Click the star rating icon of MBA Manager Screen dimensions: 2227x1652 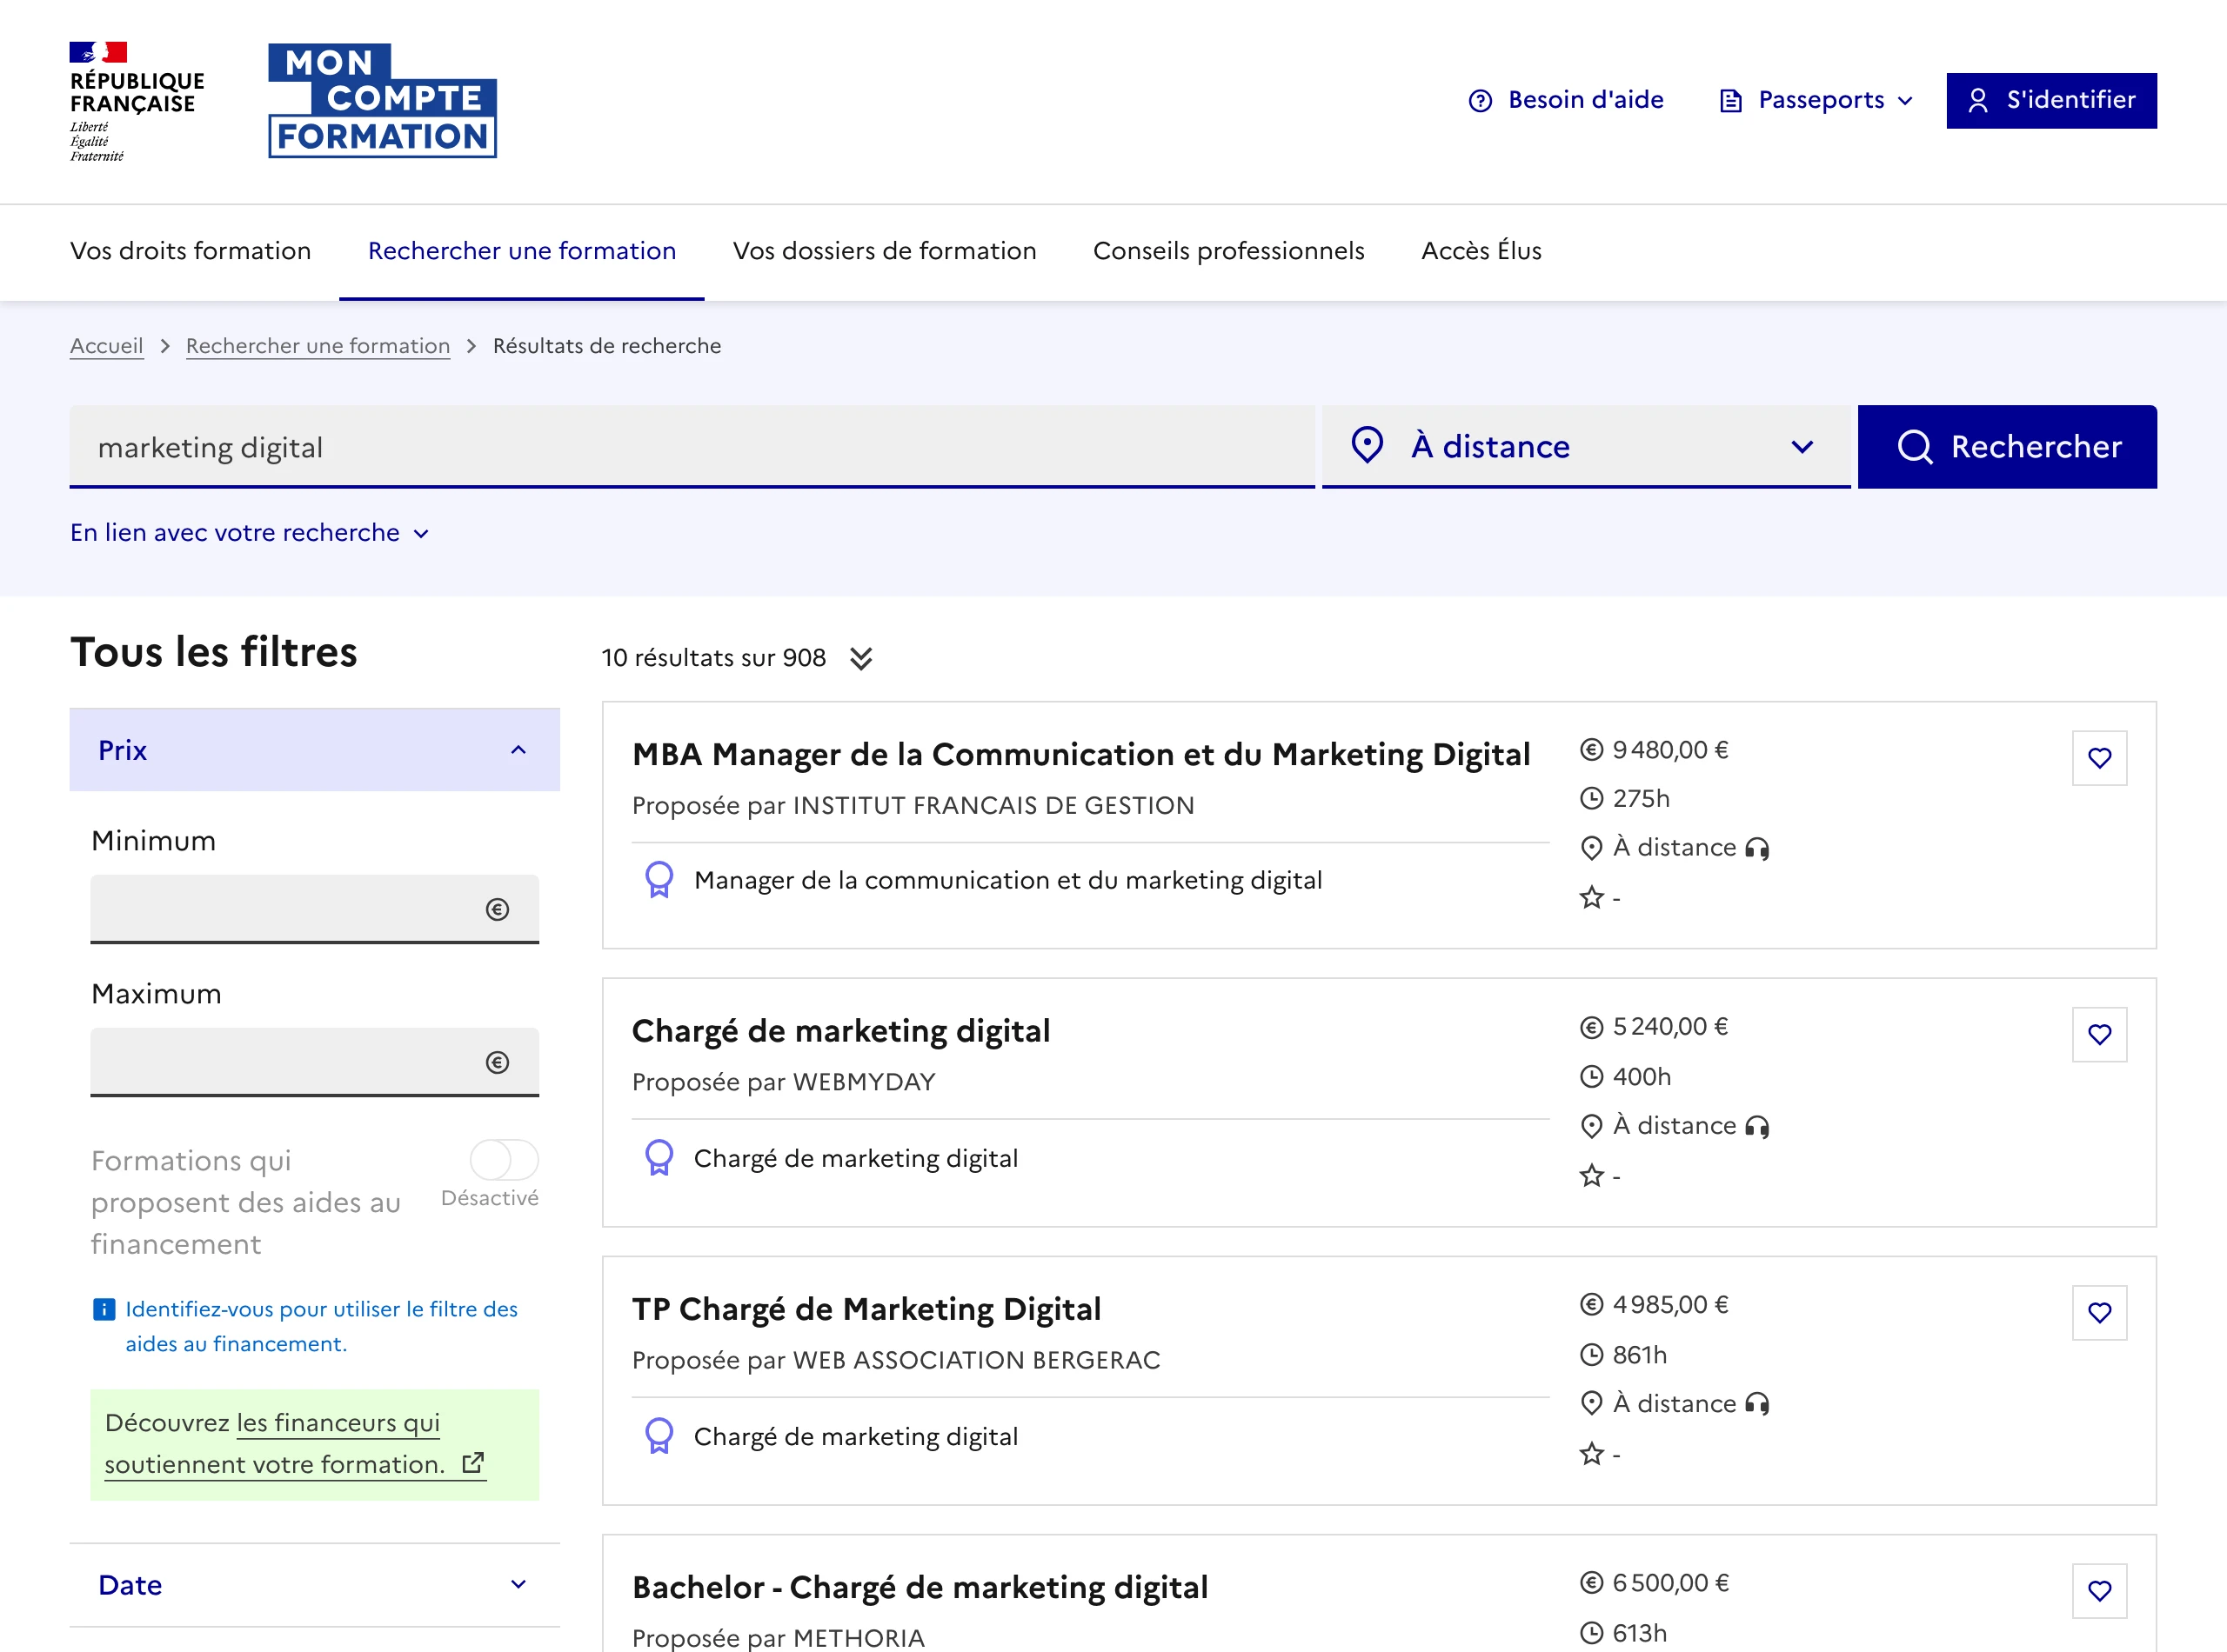tap(1592, 897)
